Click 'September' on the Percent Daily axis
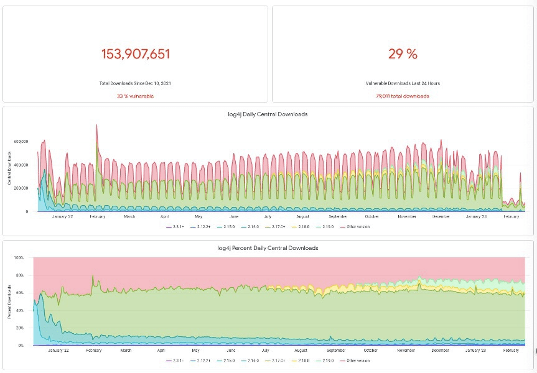Viewport: 537px width, 373px height. 336,351
